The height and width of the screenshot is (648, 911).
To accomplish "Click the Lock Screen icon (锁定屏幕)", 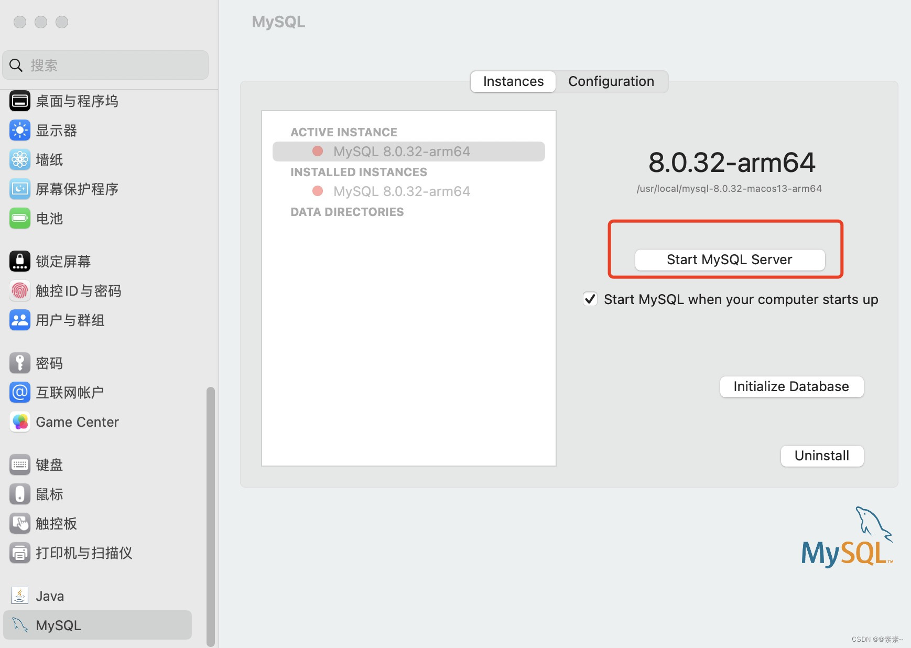I will point(20,262).
